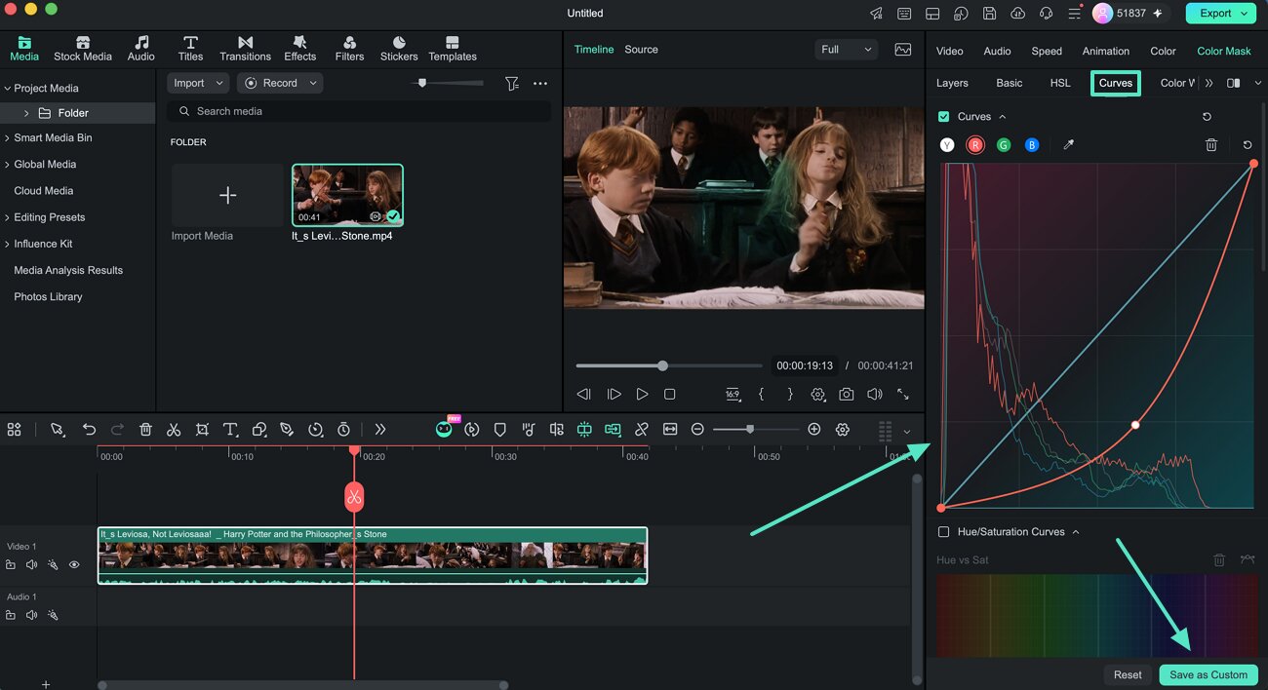This screenshot has height=690, width=1268.
Task: Delete curve point with trash icon
Action: click(x=1211, y=145)
